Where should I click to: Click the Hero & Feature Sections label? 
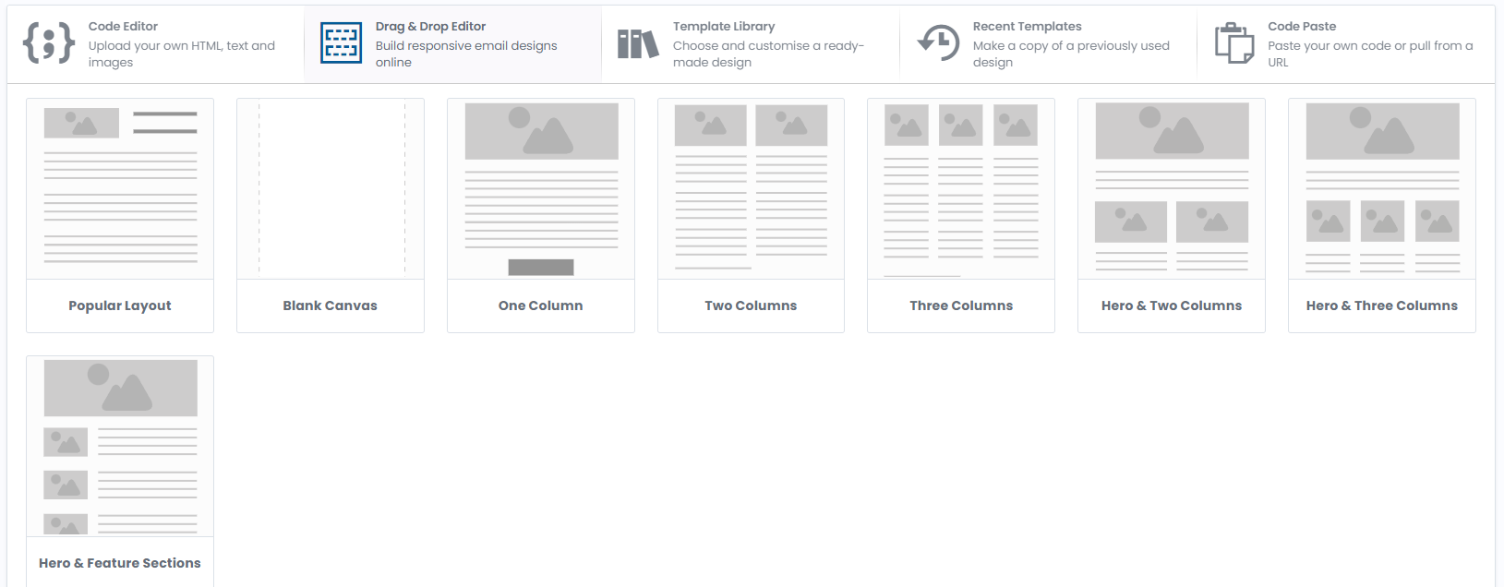tap(120, 563)
